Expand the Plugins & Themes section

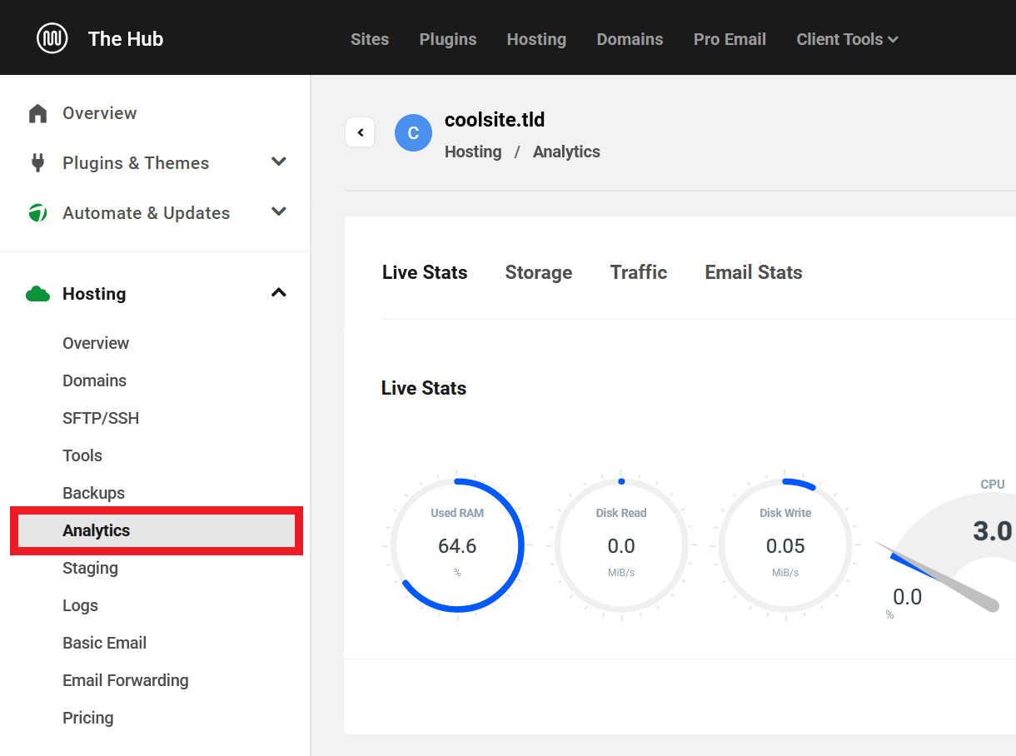tap(279, 162)
